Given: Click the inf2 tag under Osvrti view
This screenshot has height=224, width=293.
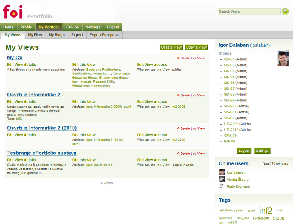Looking at the screenshot, I should click(19, 119).
